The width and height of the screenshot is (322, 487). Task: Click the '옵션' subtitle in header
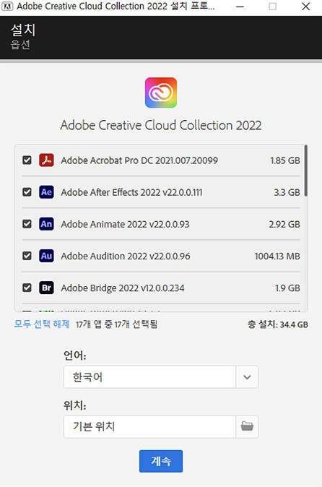point(20,44)
